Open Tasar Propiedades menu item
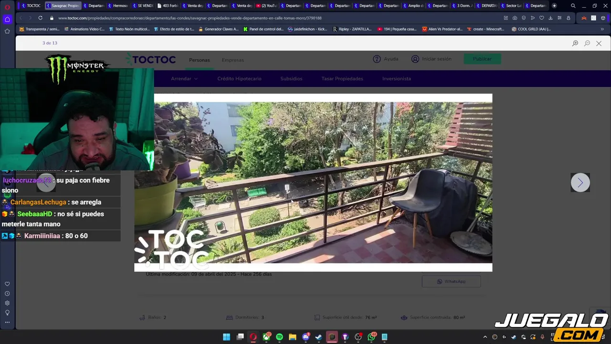This screenshot has width=611, height=344. (x=342, y=79)
